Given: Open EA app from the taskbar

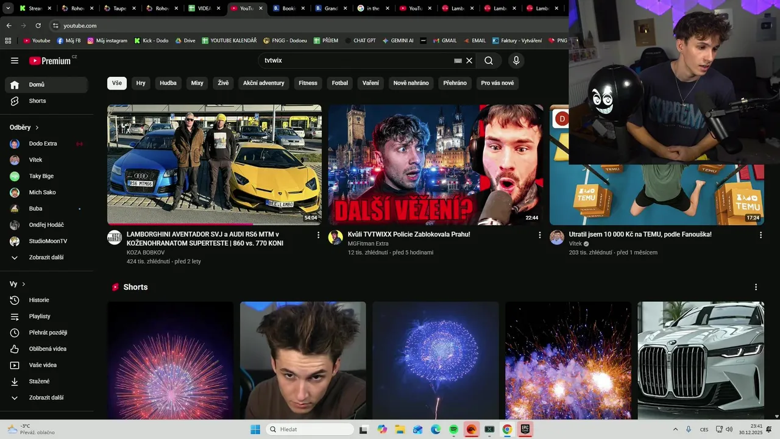Looking at the screenshot, I should pos(471,429).
